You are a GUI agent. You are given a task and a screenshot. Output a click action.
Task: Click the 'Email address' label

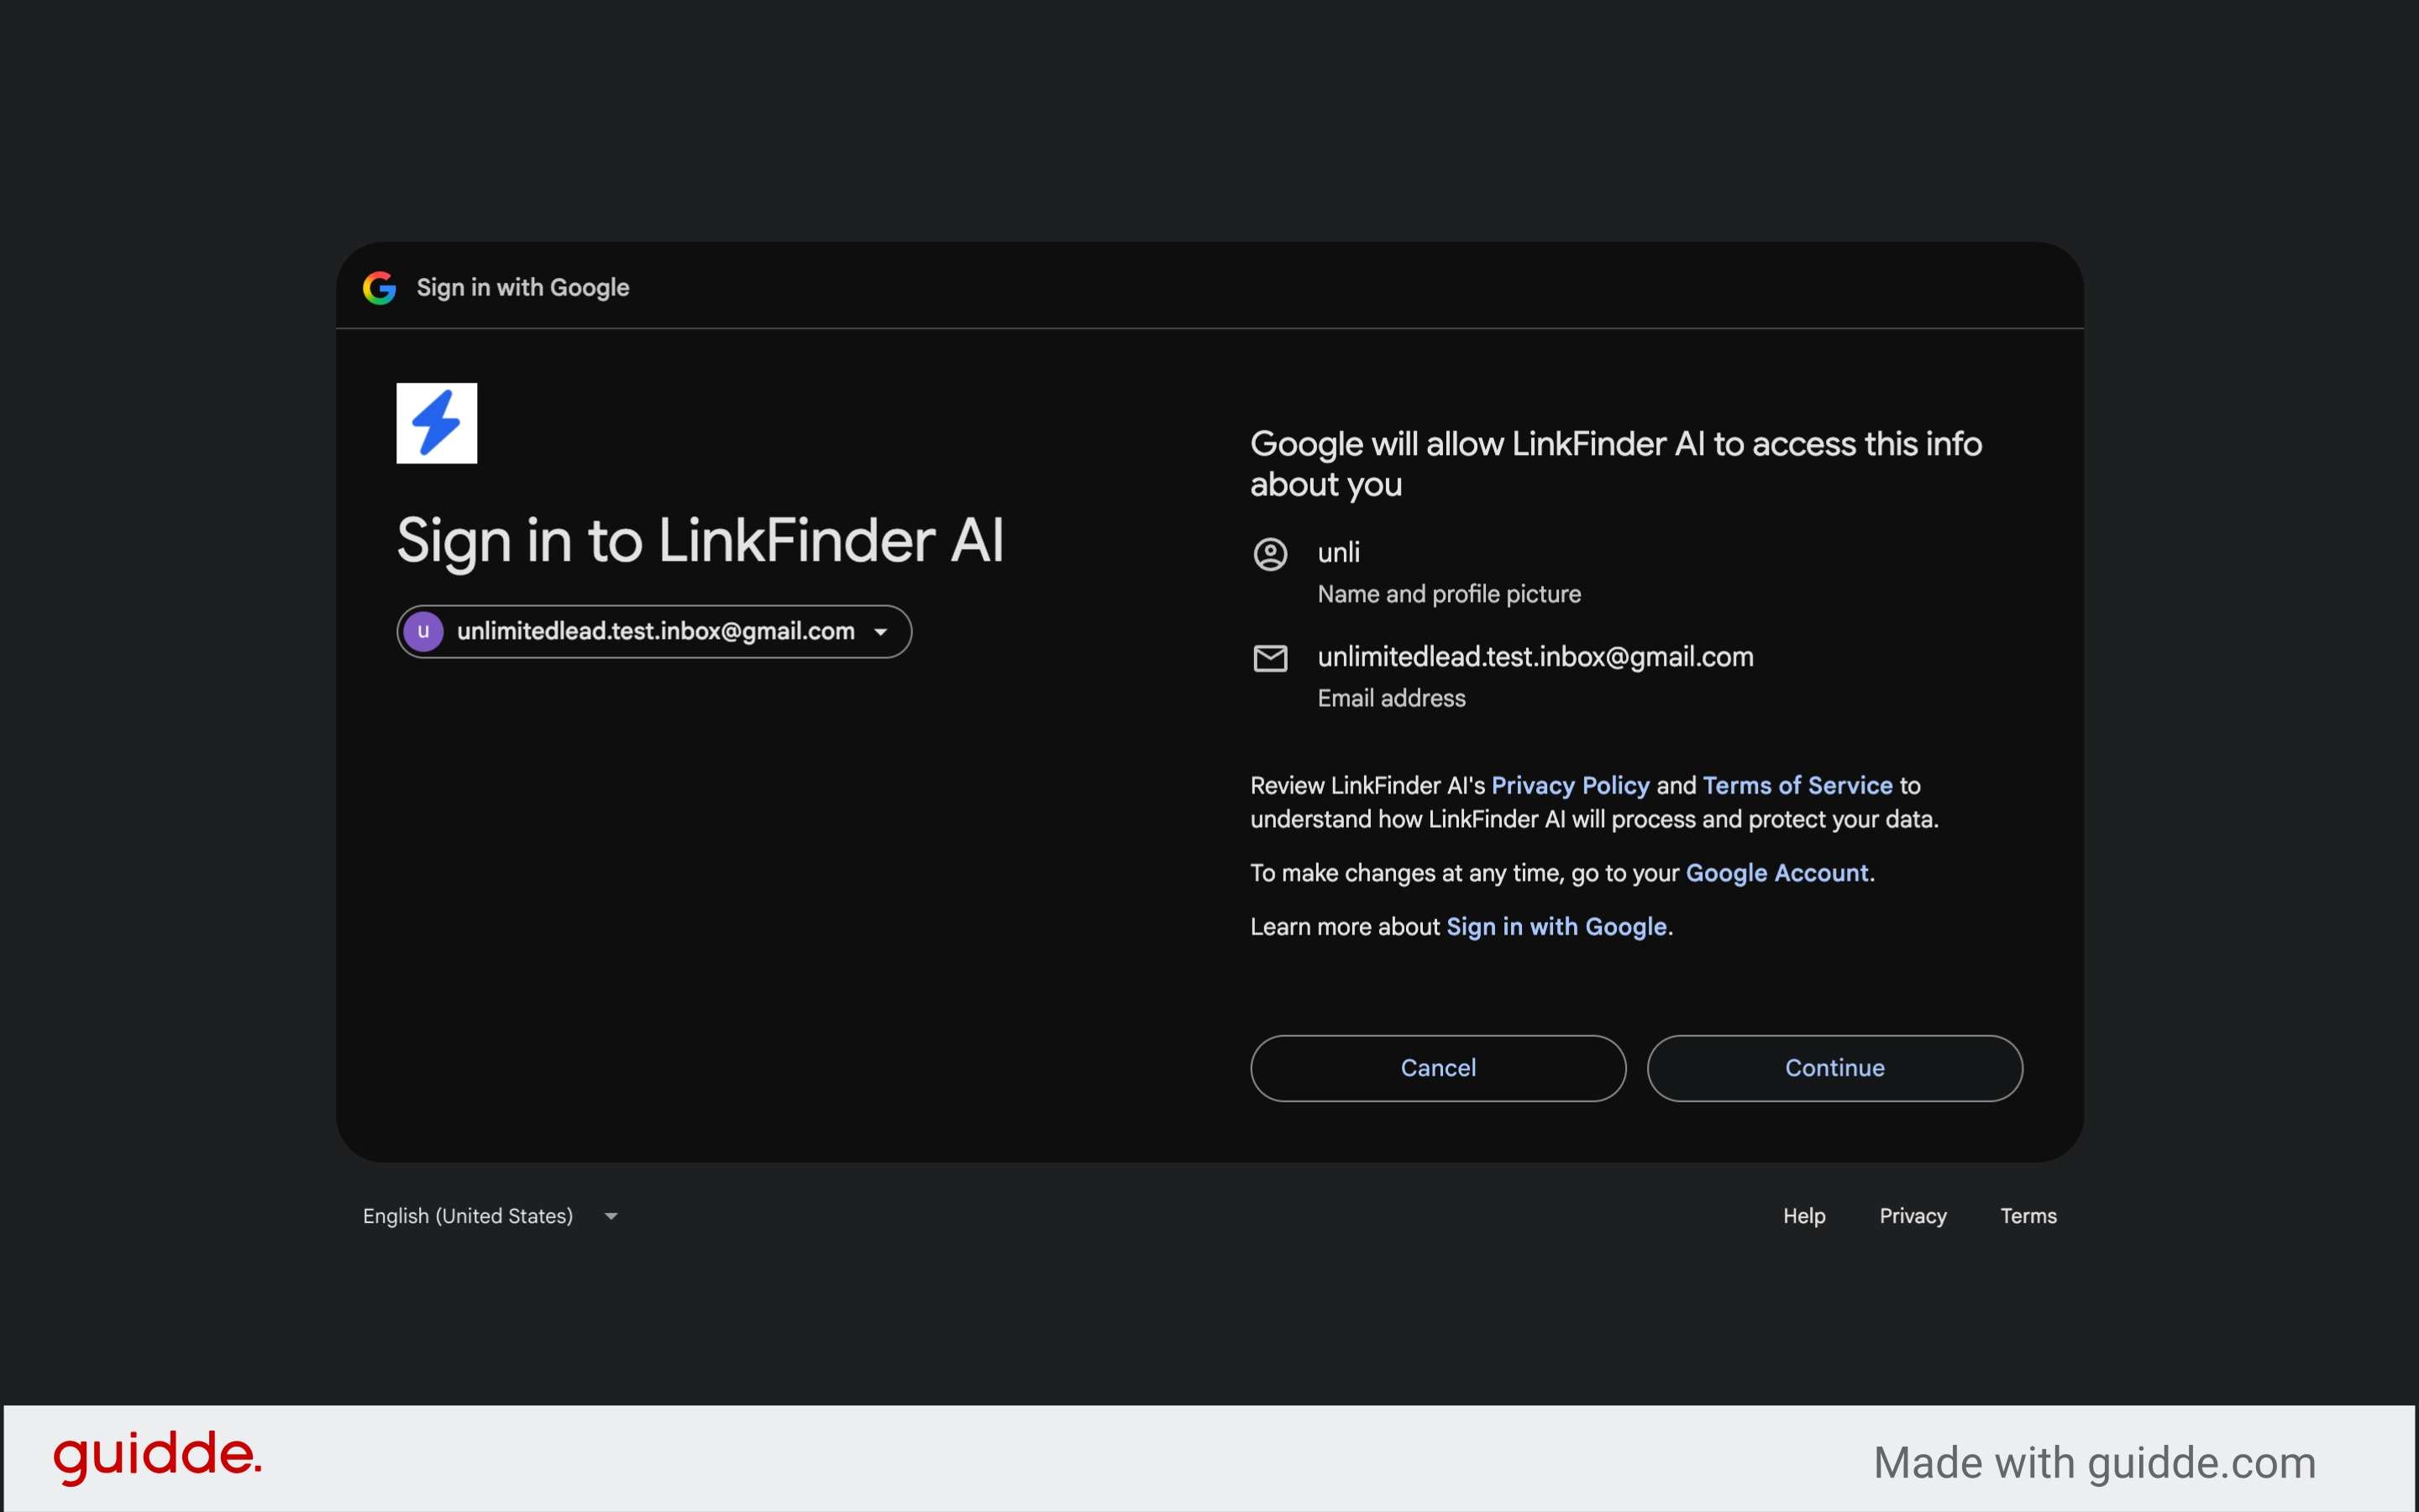1392,698
